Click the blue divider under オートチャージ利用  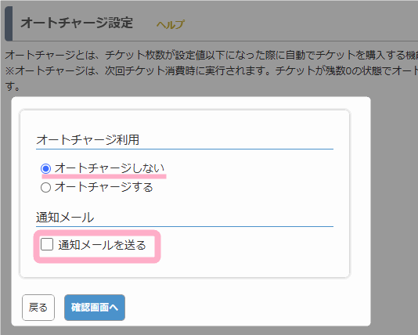pos(185,149)
